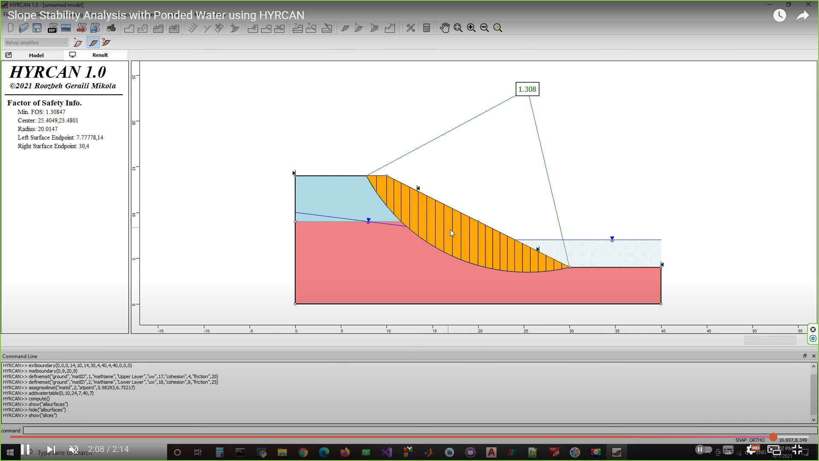The height and width of the screenshot is (461, 819).
Task: Switch to the Model tab
Action: 32,55
